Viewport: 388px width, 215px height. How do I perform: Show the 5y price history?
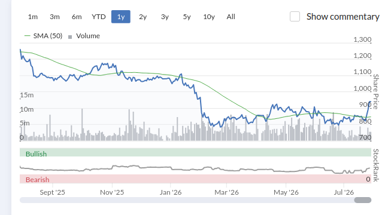(187, 17)
